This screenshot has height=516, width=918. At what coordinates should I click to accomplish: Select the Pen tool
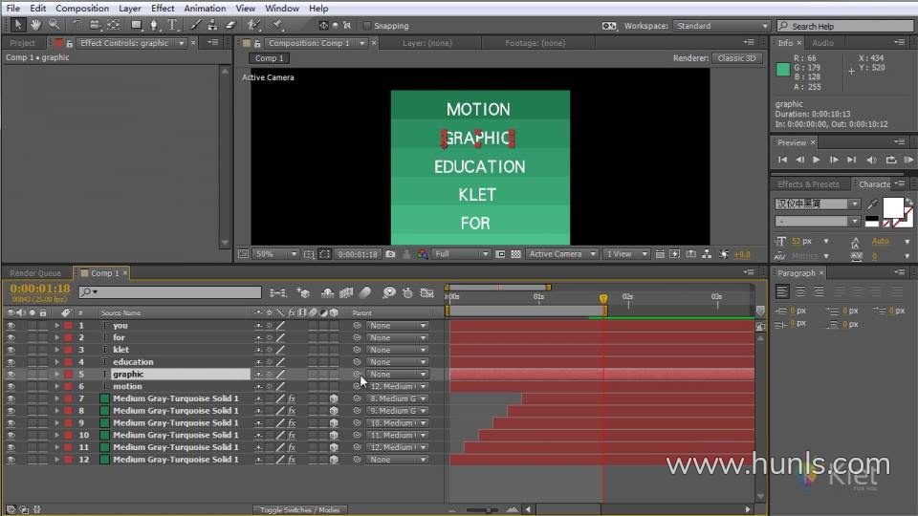click(154, 25)
